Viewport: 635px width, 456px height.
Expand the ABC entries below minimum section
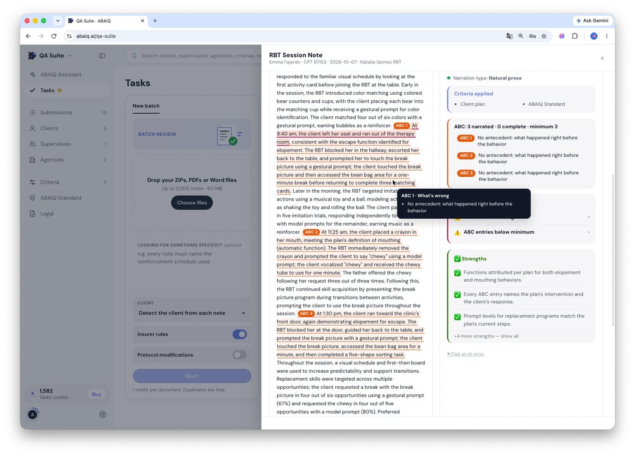[x=521, y=232]
